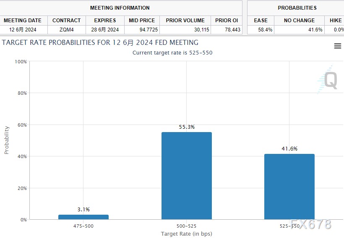Click the EXPIRES column header
344x239 pixels.
coord(105,21)
